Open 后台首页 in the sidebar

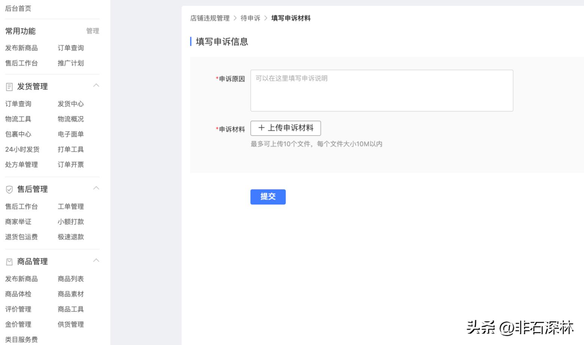point(18,8)
